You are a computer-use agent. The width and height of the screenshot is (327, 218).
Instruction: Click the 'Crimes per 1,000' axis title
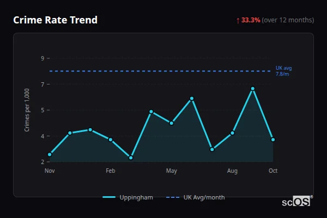point(27,110)
